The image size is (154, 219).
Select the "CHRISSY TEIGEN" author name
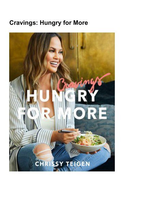62,164
